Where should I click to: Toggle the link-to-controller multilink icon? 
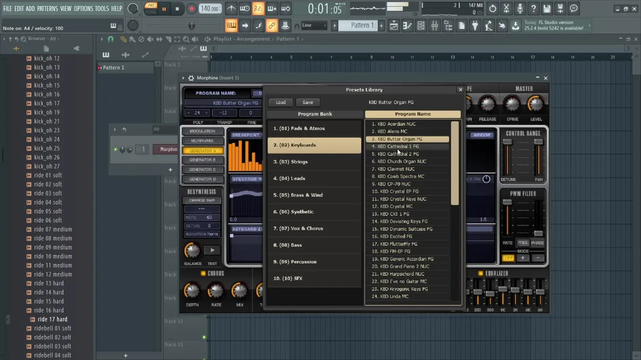point(272,25)
